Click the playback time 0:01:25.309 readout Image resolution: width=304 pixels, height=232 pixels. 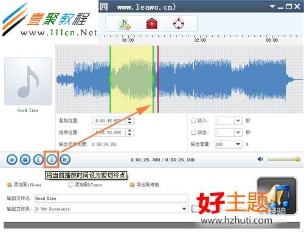[x=145, y=160]
